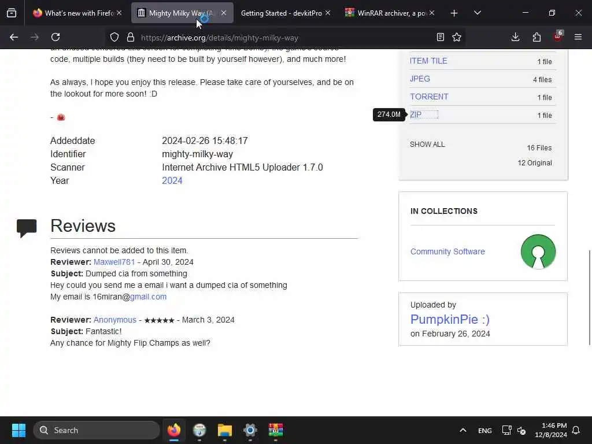
Task: Close the Mighty Milky Way tab
Action: [x=224, y=13]
